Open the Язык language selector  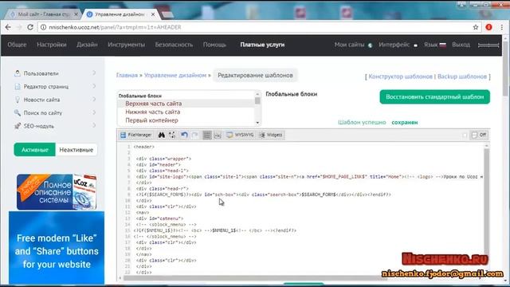click(435, 45)
